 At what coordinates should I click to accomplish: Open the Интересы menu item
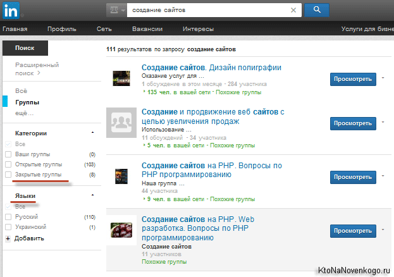point(198,29)
